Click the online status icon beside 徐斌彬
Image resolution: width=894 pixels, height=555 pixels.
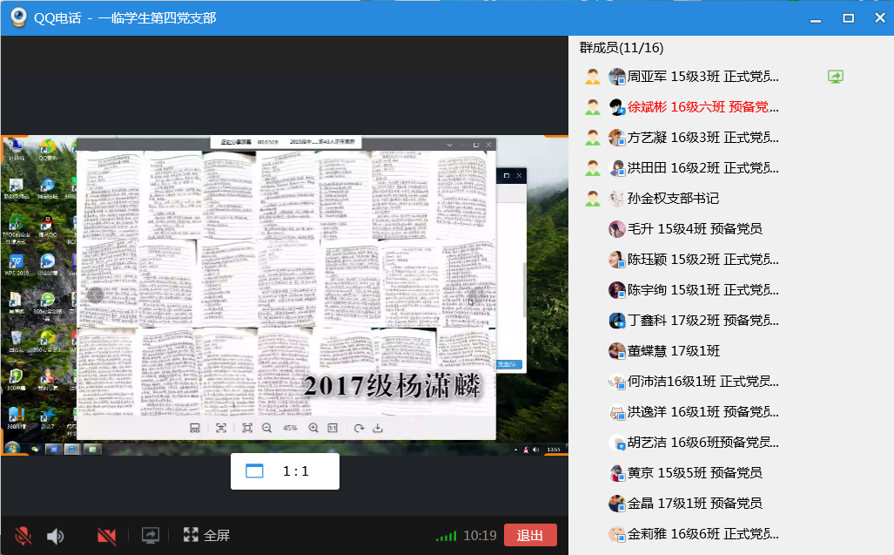(x=593, y=106)
